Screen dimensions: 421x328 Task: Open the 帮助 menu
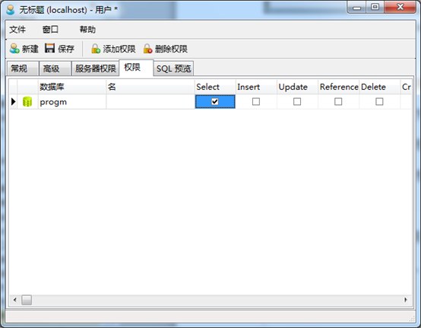(x=87, y=30)
